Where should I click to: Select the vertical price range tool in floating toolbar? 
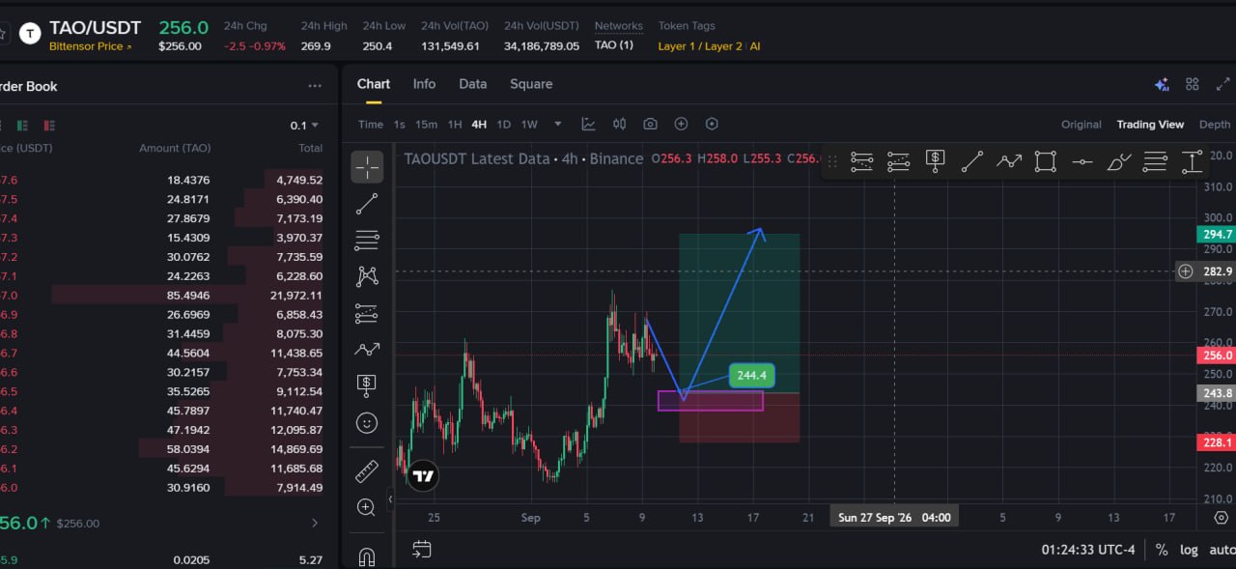click(x=1192, y=161)
